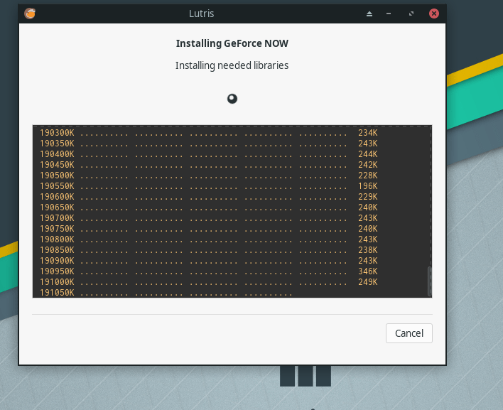Click the log line starting 190750K
The height and width of the screenshot is (410, 503).
point(208,229)
